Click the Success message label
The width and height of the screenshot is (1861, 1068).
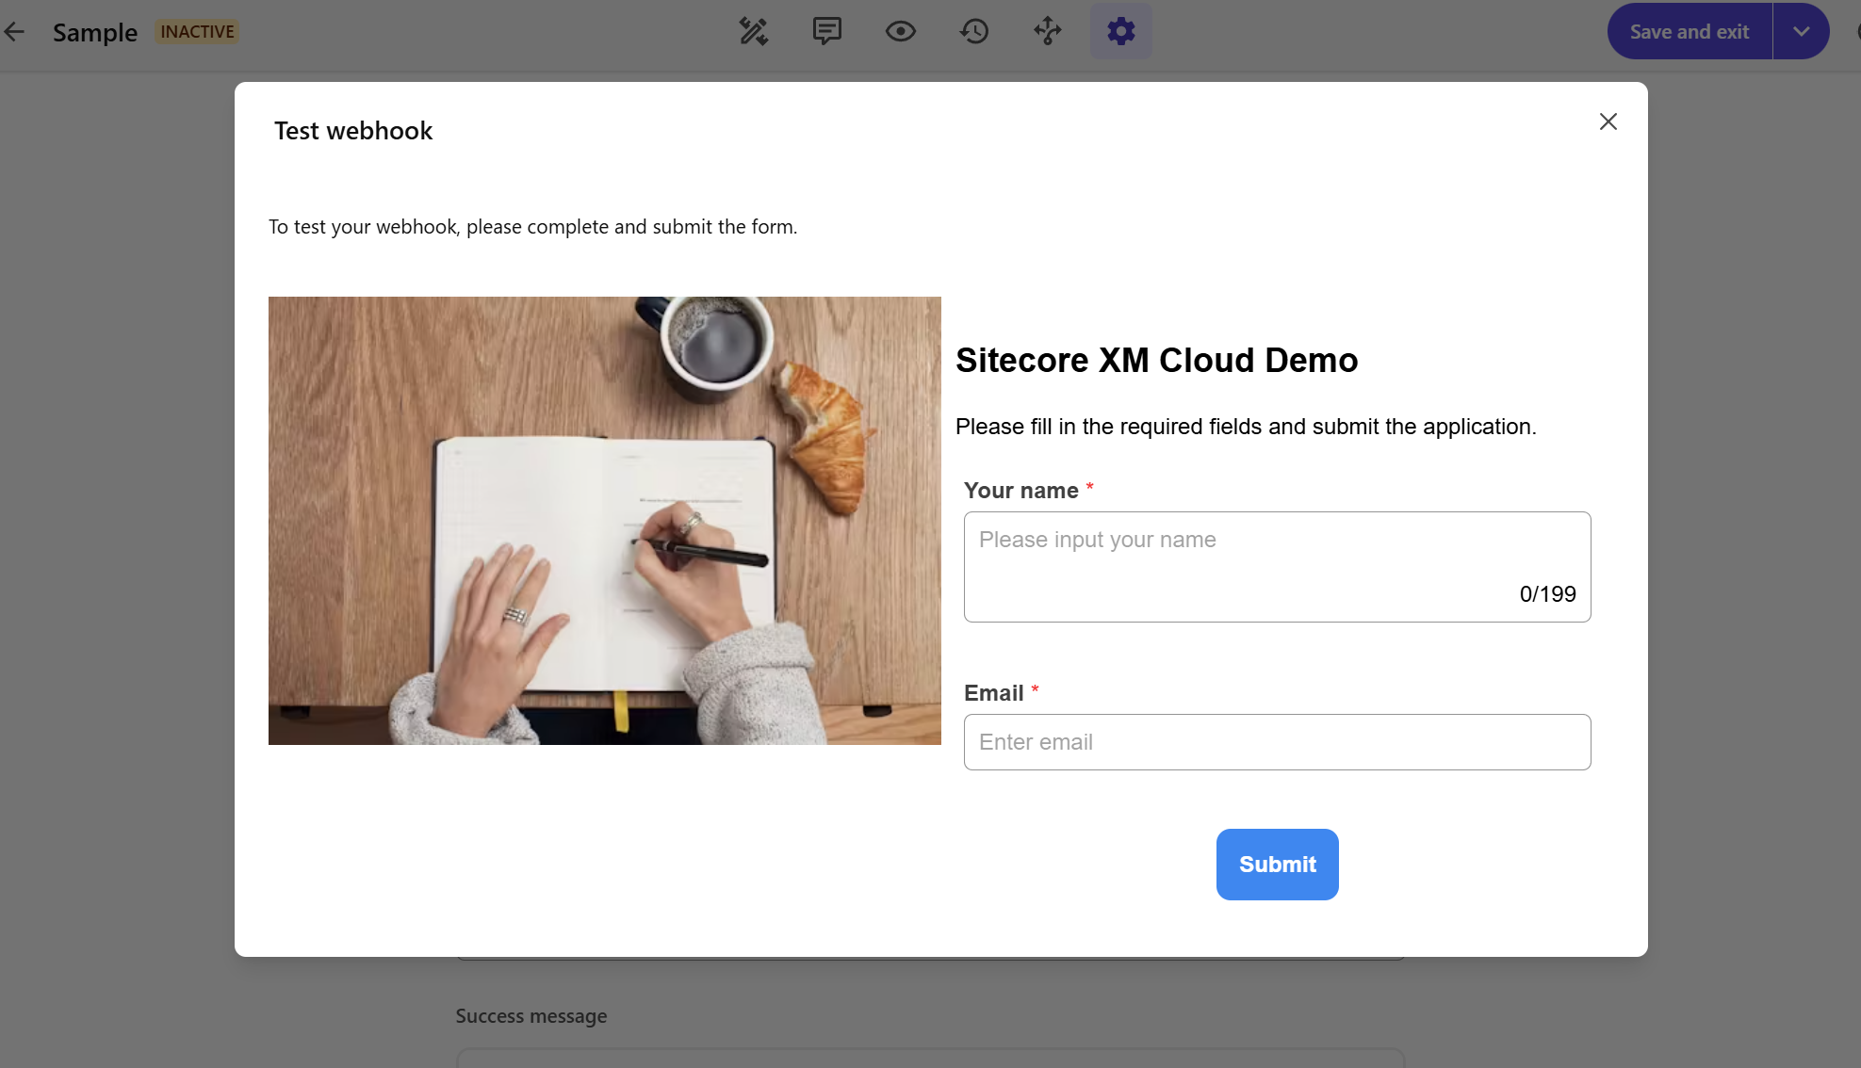coord(531,1016)
